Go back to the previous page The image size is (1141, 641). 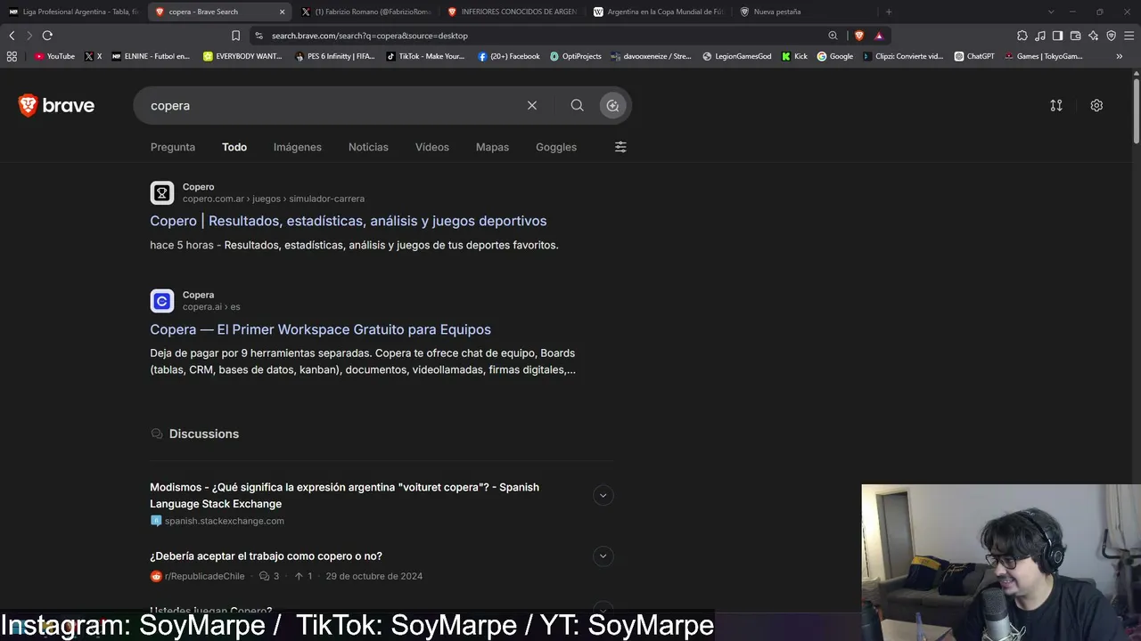click(x=12, y=36)
